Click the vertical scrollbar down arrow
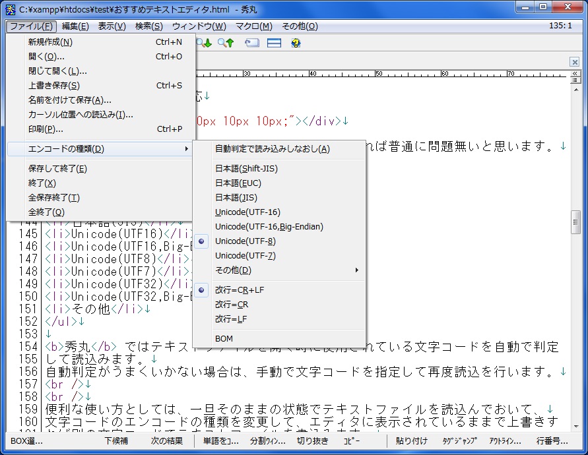Image resolution: width=588 pixels, height=455 pixels. pos(575,426)
